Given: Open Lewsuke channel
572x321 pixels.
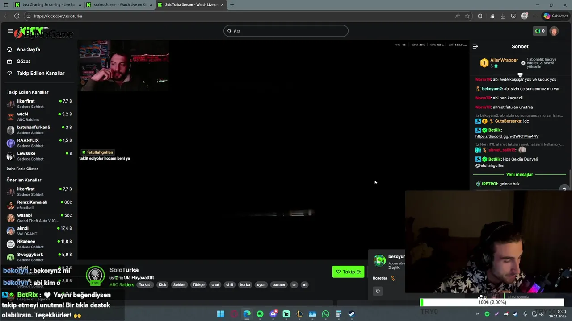Looking at the screenshot, I should tap(39, 156).
